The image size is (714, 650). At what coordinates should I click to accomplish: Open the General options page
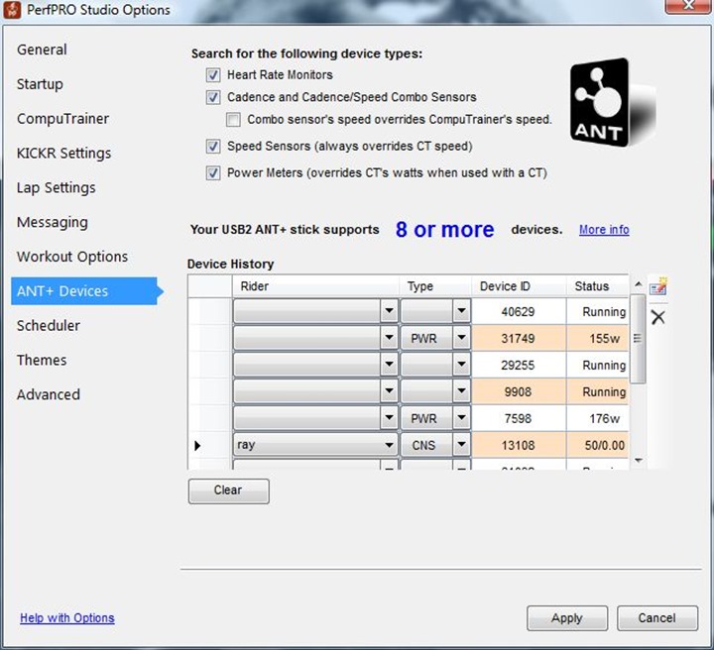(42, 50)
